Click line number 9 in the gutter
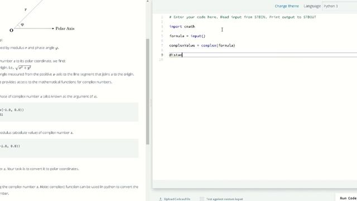The image size is (357, 201). pyautogui.click(x=162, y=55)
